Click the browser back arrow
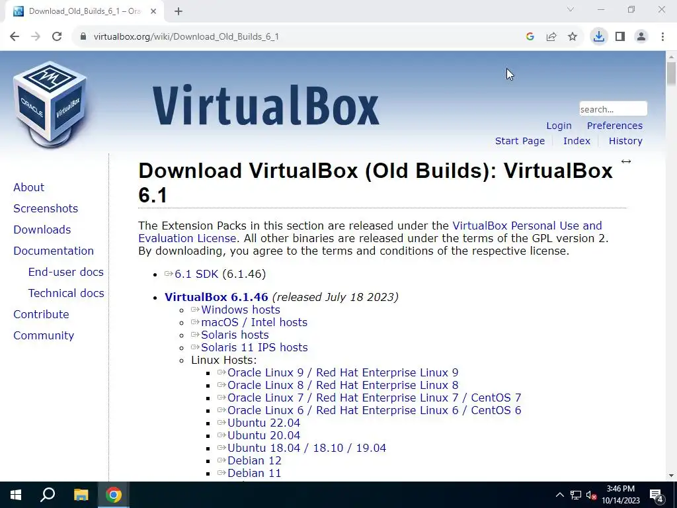The width and height of the screenshot is (677, 508). pos(15,37)
